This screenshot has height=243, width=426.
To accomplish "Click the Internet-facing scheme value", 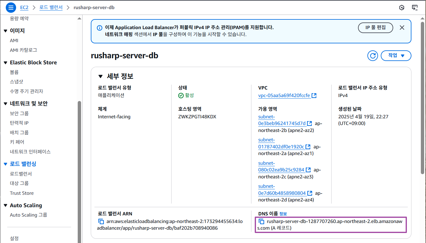I will pyautogui.click(x=114, y=117).
